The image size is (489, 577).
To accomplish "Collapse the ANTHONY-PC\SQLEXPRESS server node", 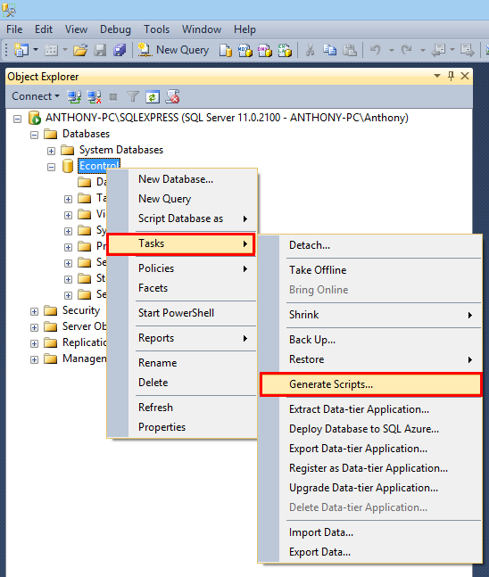I will [x=17, y=119].
